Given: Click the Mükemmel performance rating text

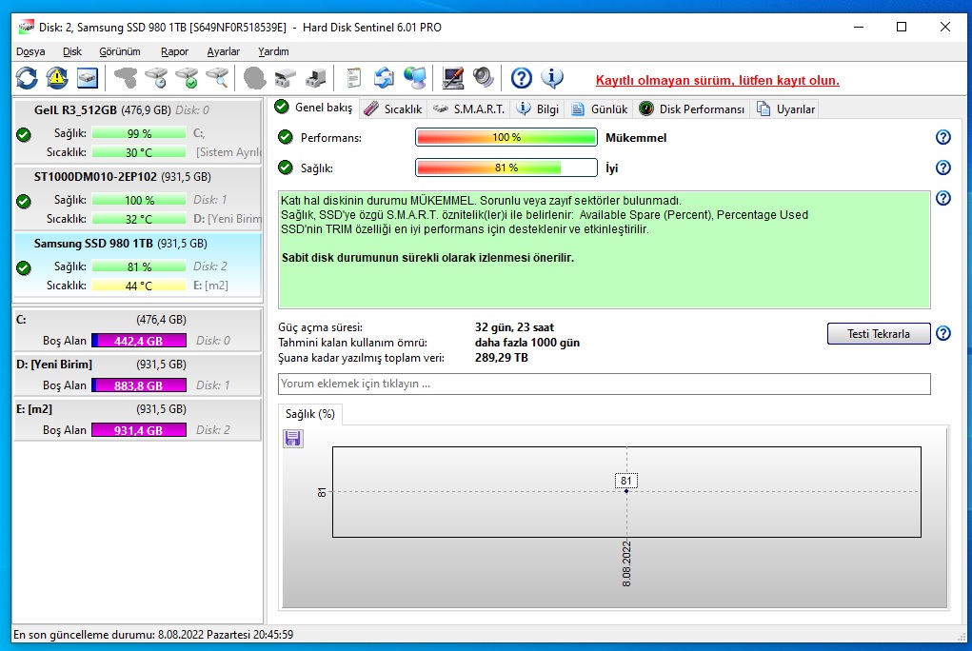Looking at the screenshot, I should pos(636,138).
